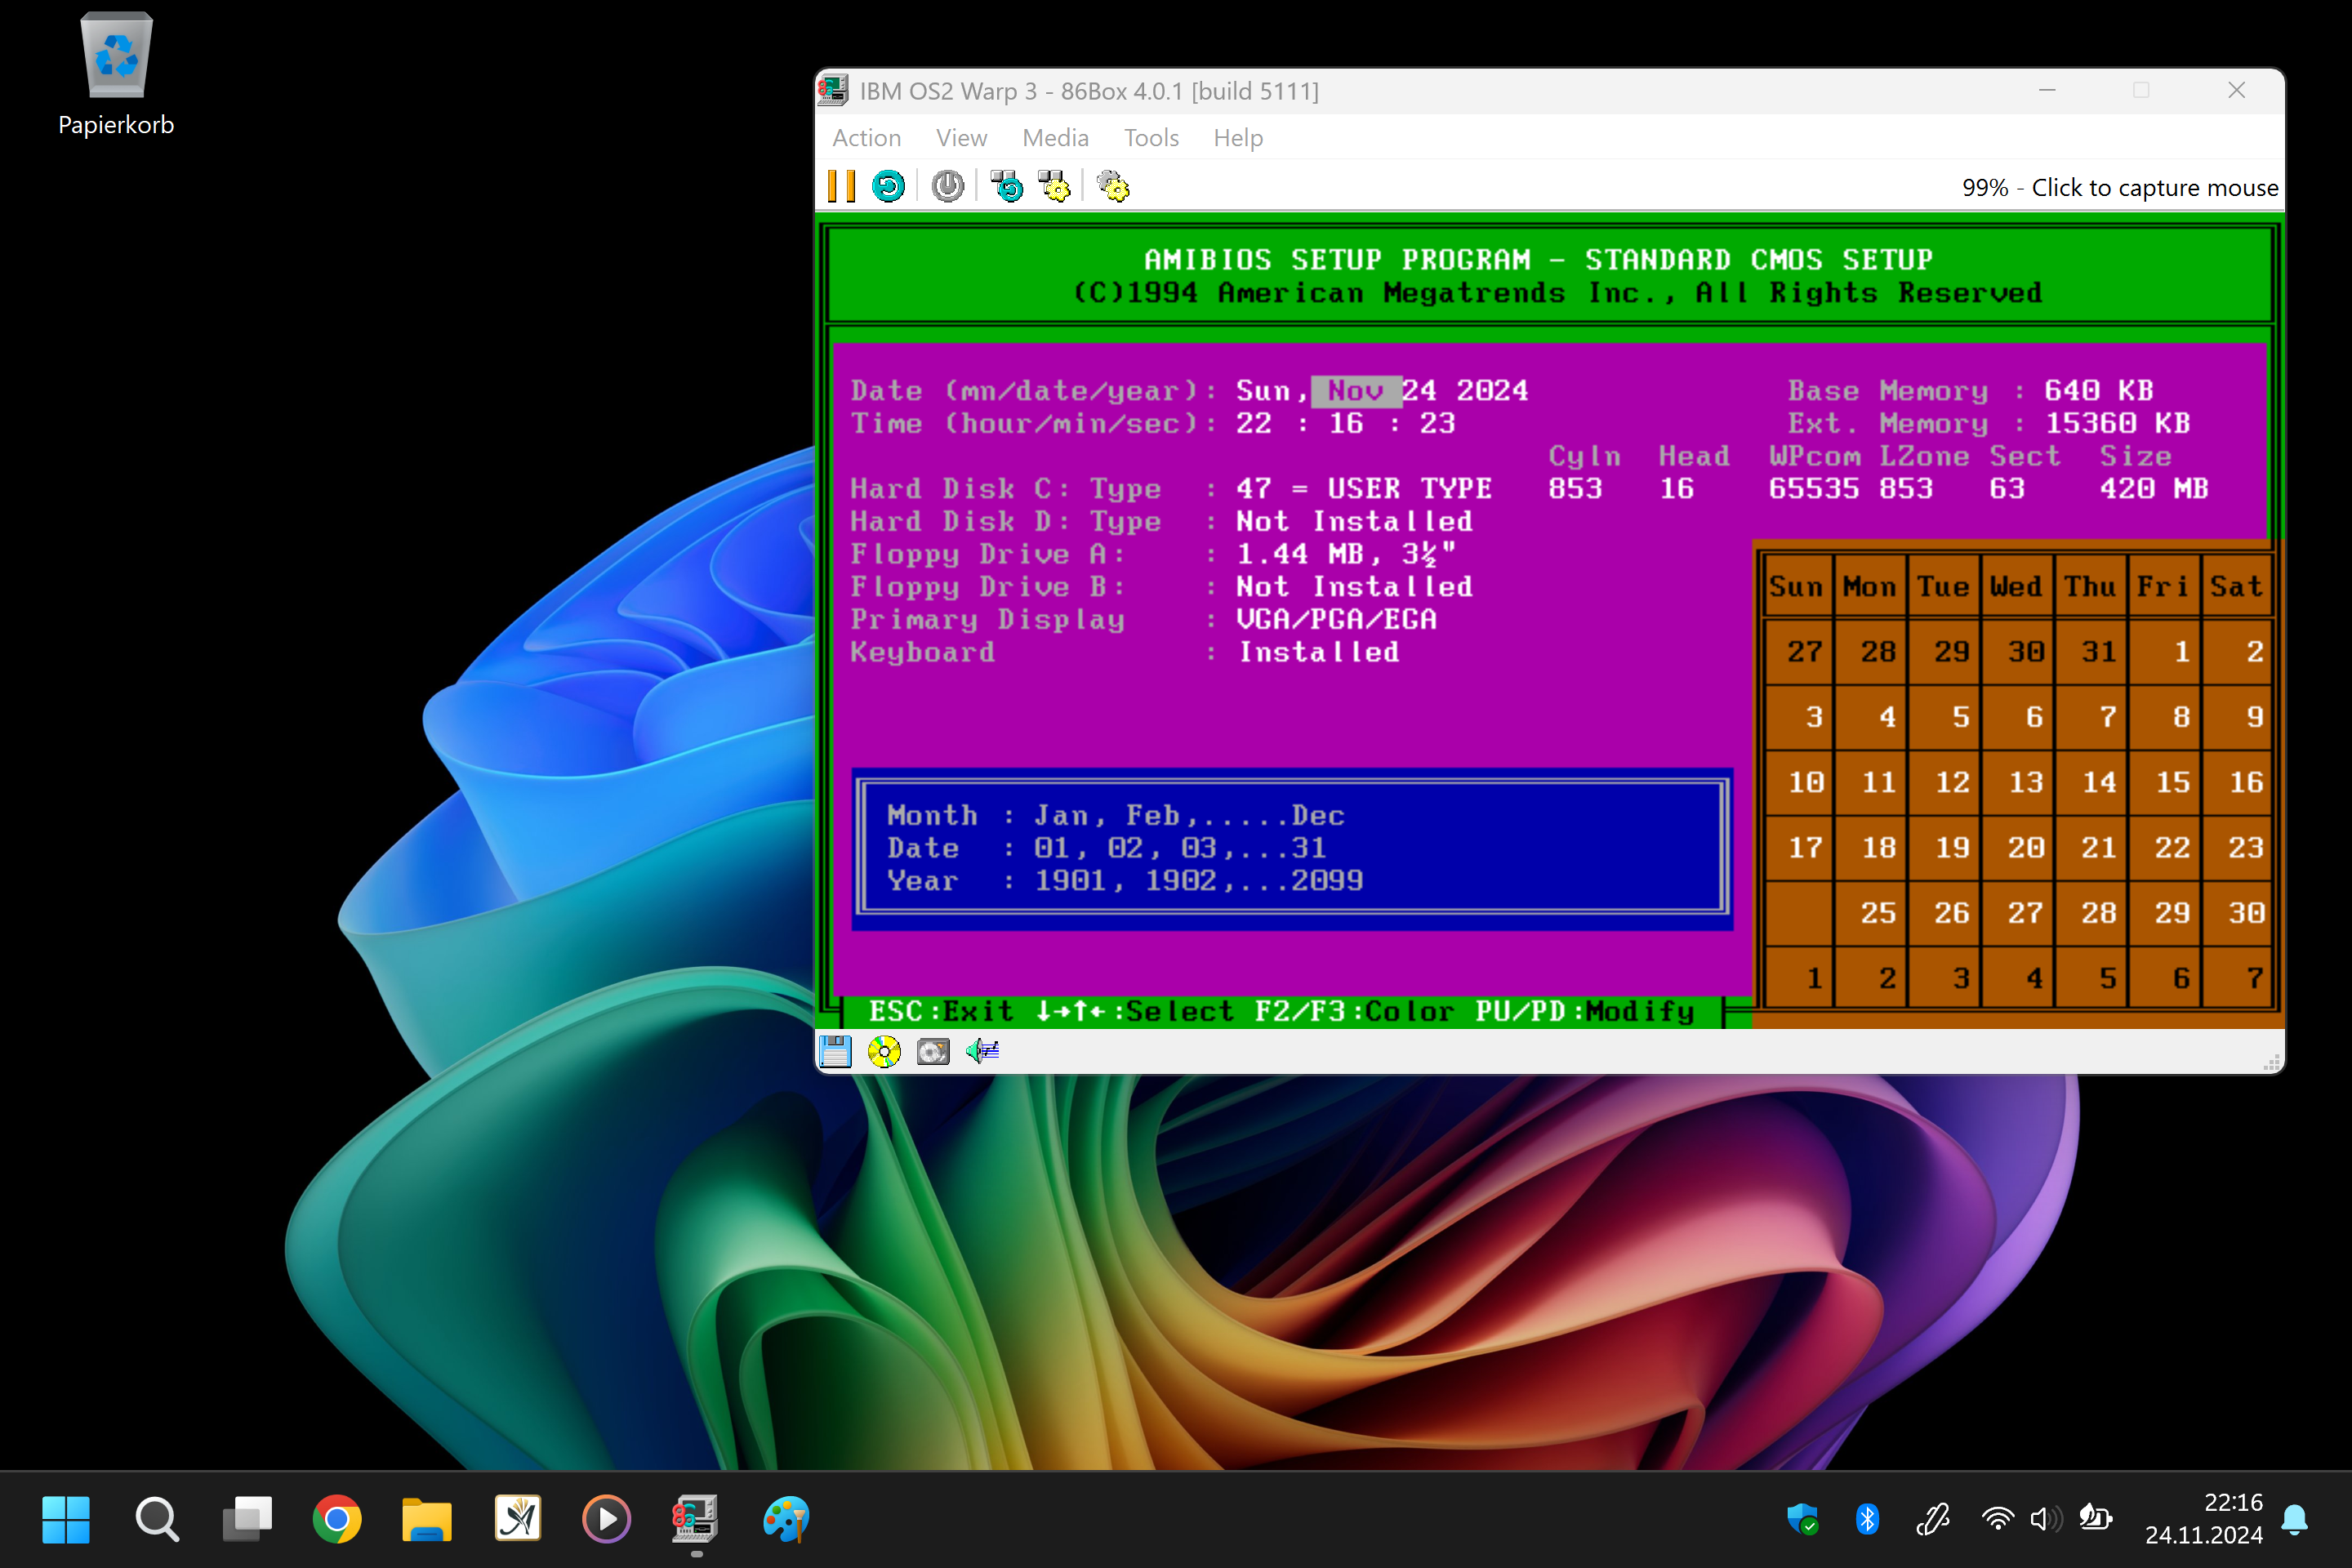Open 86Box settings gear icon

click(1113, 187)
